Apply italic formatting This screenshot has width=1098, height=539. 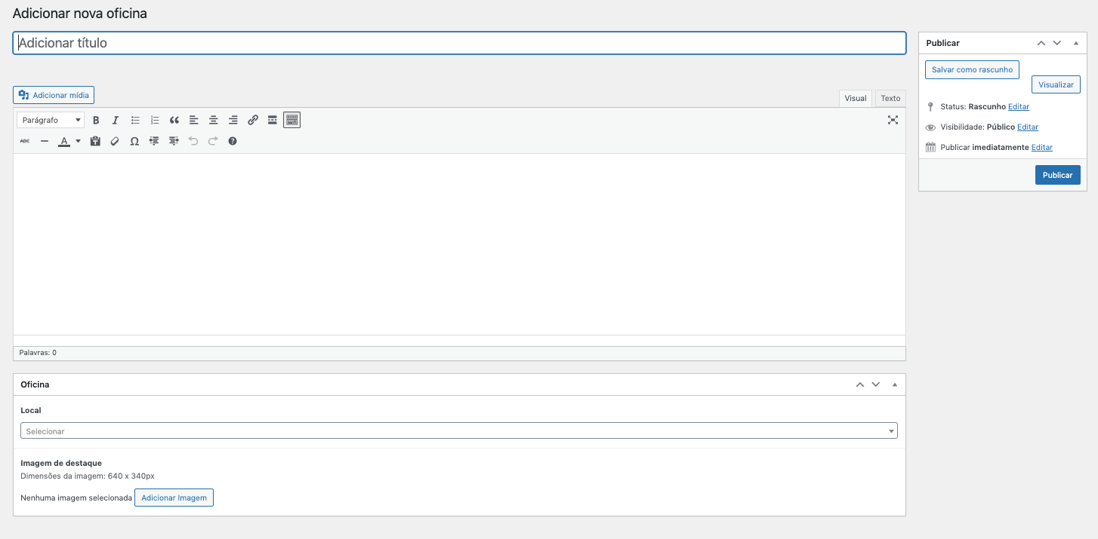(116, 120)
